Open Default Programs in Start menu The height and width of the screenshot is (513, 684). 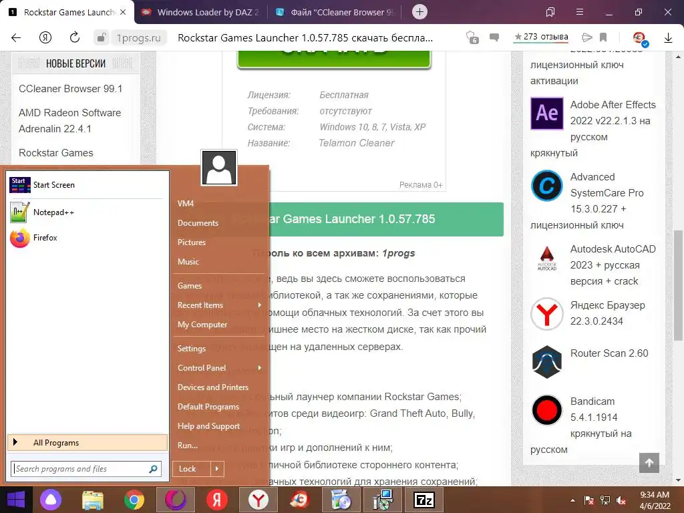(208, 407)
